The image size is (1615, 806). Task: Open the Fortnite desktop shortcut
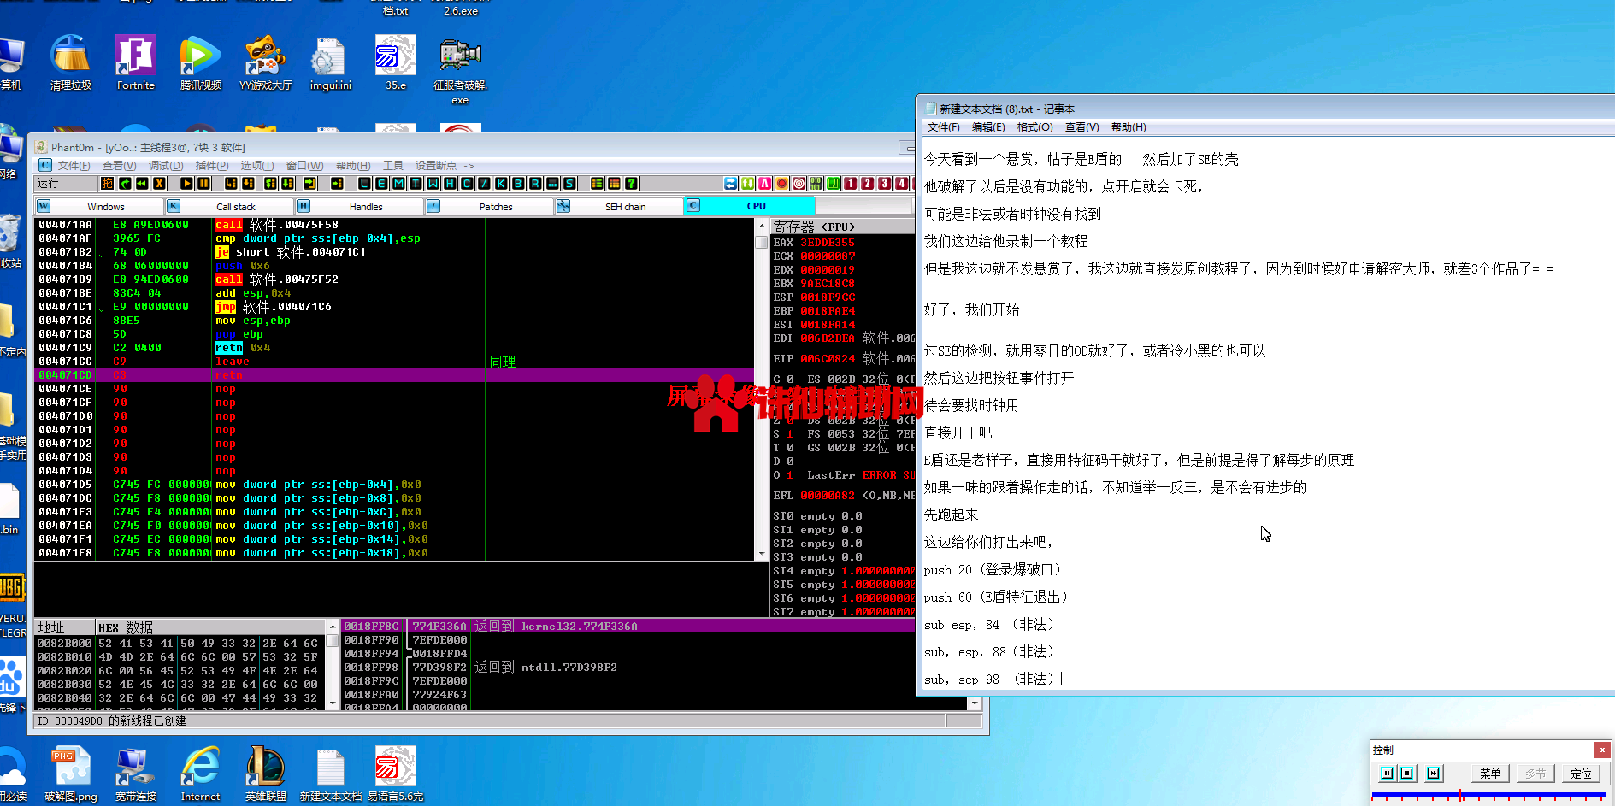[x=136, y=62]
